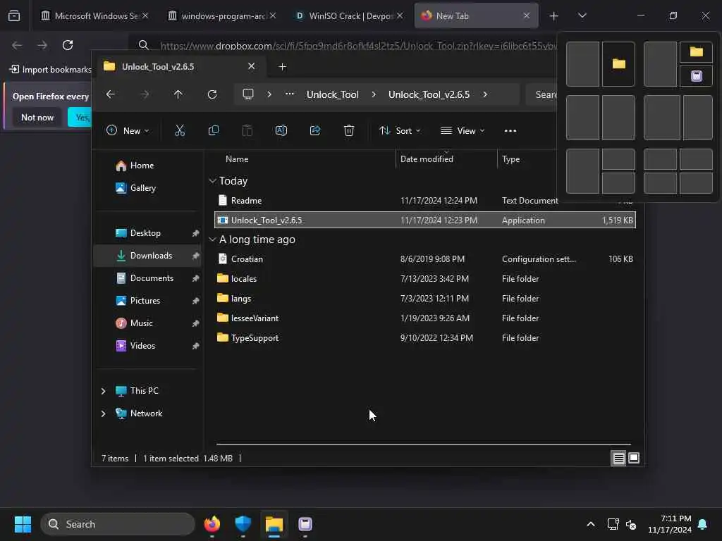Switch to details view icon in status bar
The image size is (722, 541).
pyautogui.click(x=618, y=458)
